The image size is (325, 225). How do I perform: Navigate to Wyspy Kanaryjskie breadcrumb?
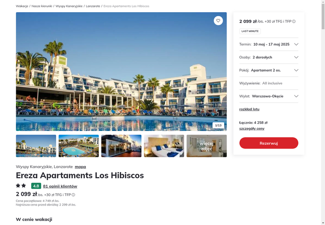click(69, 6)
